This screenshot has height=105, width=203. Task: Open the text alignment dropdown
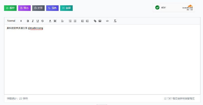pyautogui.click(x=62, y=21)
